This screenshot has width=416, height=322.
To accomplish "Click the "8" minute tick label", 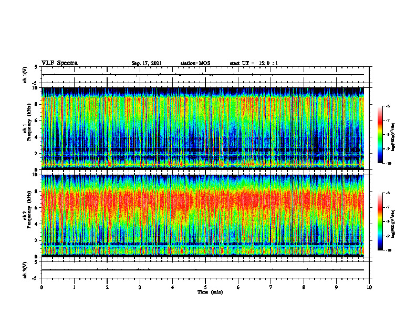I will pyautogui.click(x=304, y=287).
